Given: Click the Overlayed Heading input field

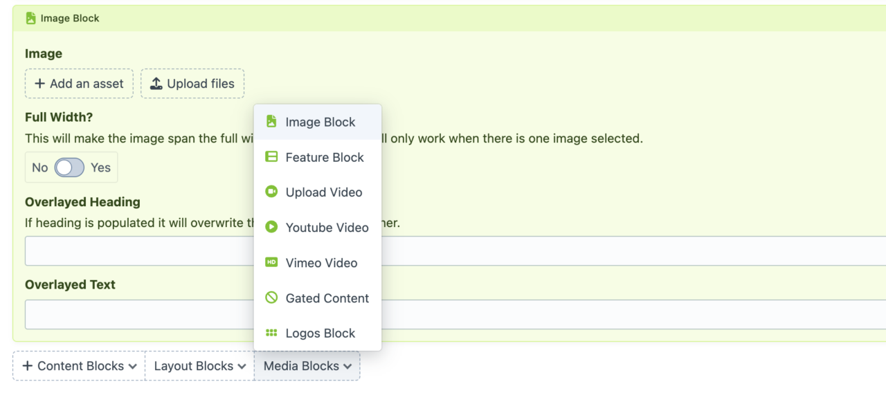Looking at the screenshot, I should [x=138, y=250].
